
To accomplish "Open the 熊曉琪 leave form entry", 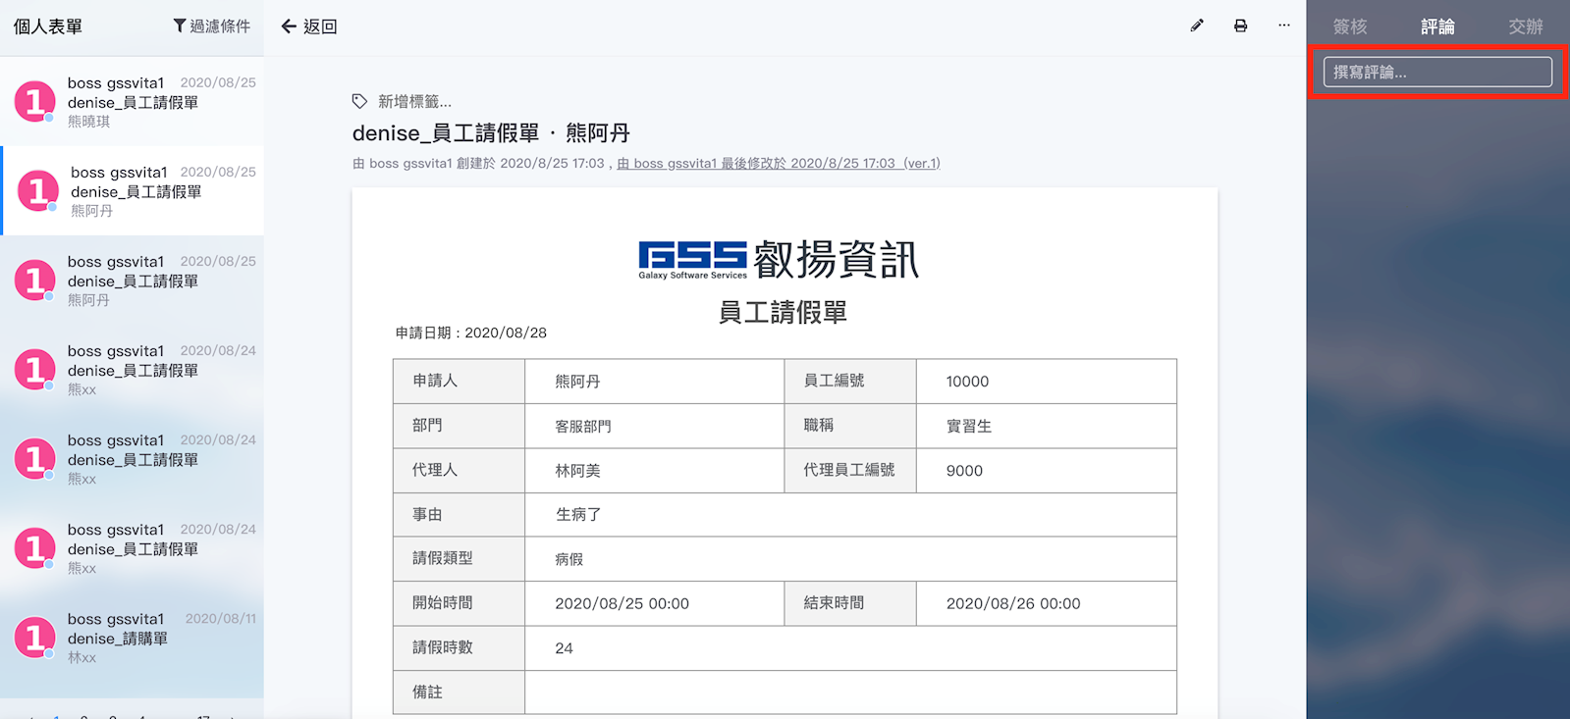I will click(x=147, y=102).
